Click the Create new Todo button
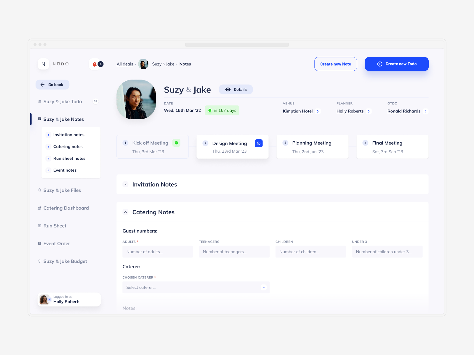474x355 pixels. [x=396, y=64]
